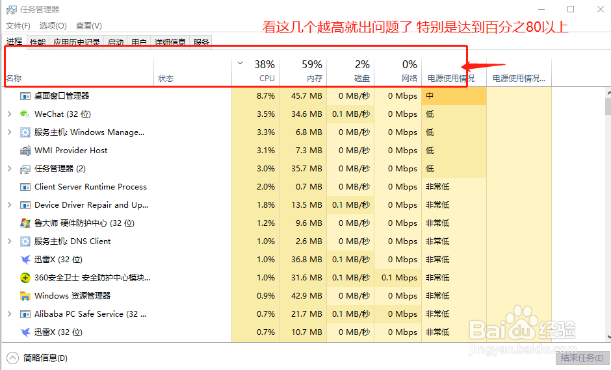The height and width of the screenshot is (370, 611).
Task: Close the Task Manager window
Action: (600, 9)
